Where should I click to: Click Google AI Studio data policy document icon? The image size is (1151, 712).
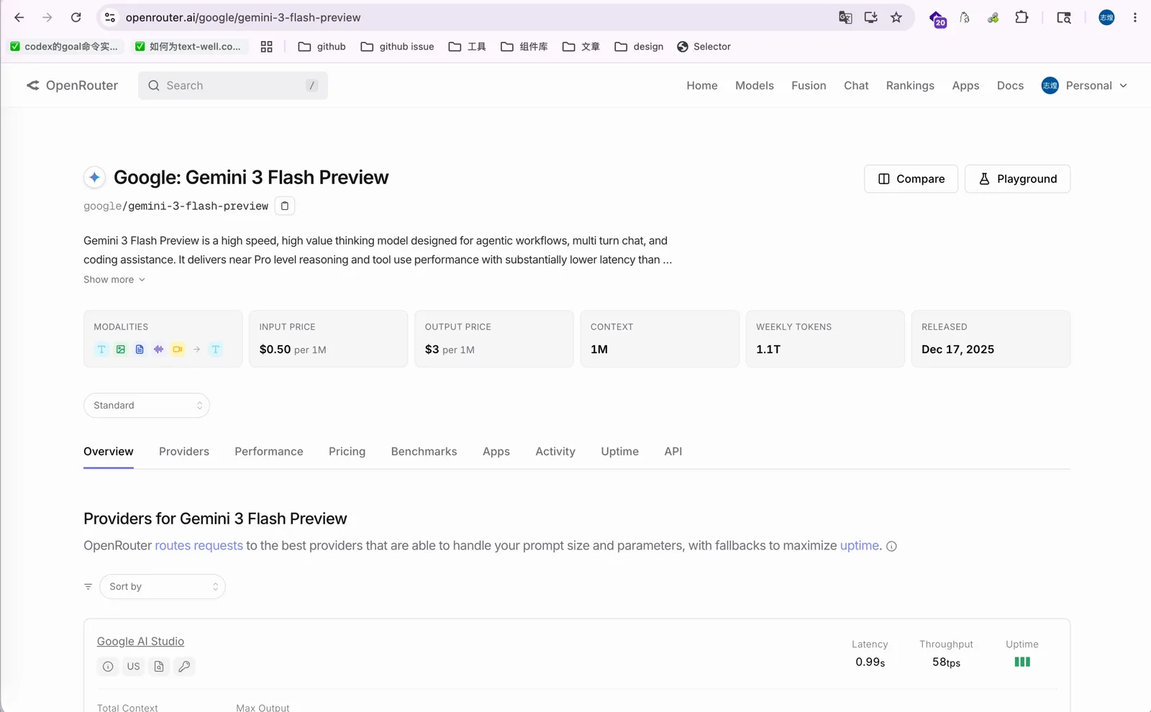click(x=159, y=667)
